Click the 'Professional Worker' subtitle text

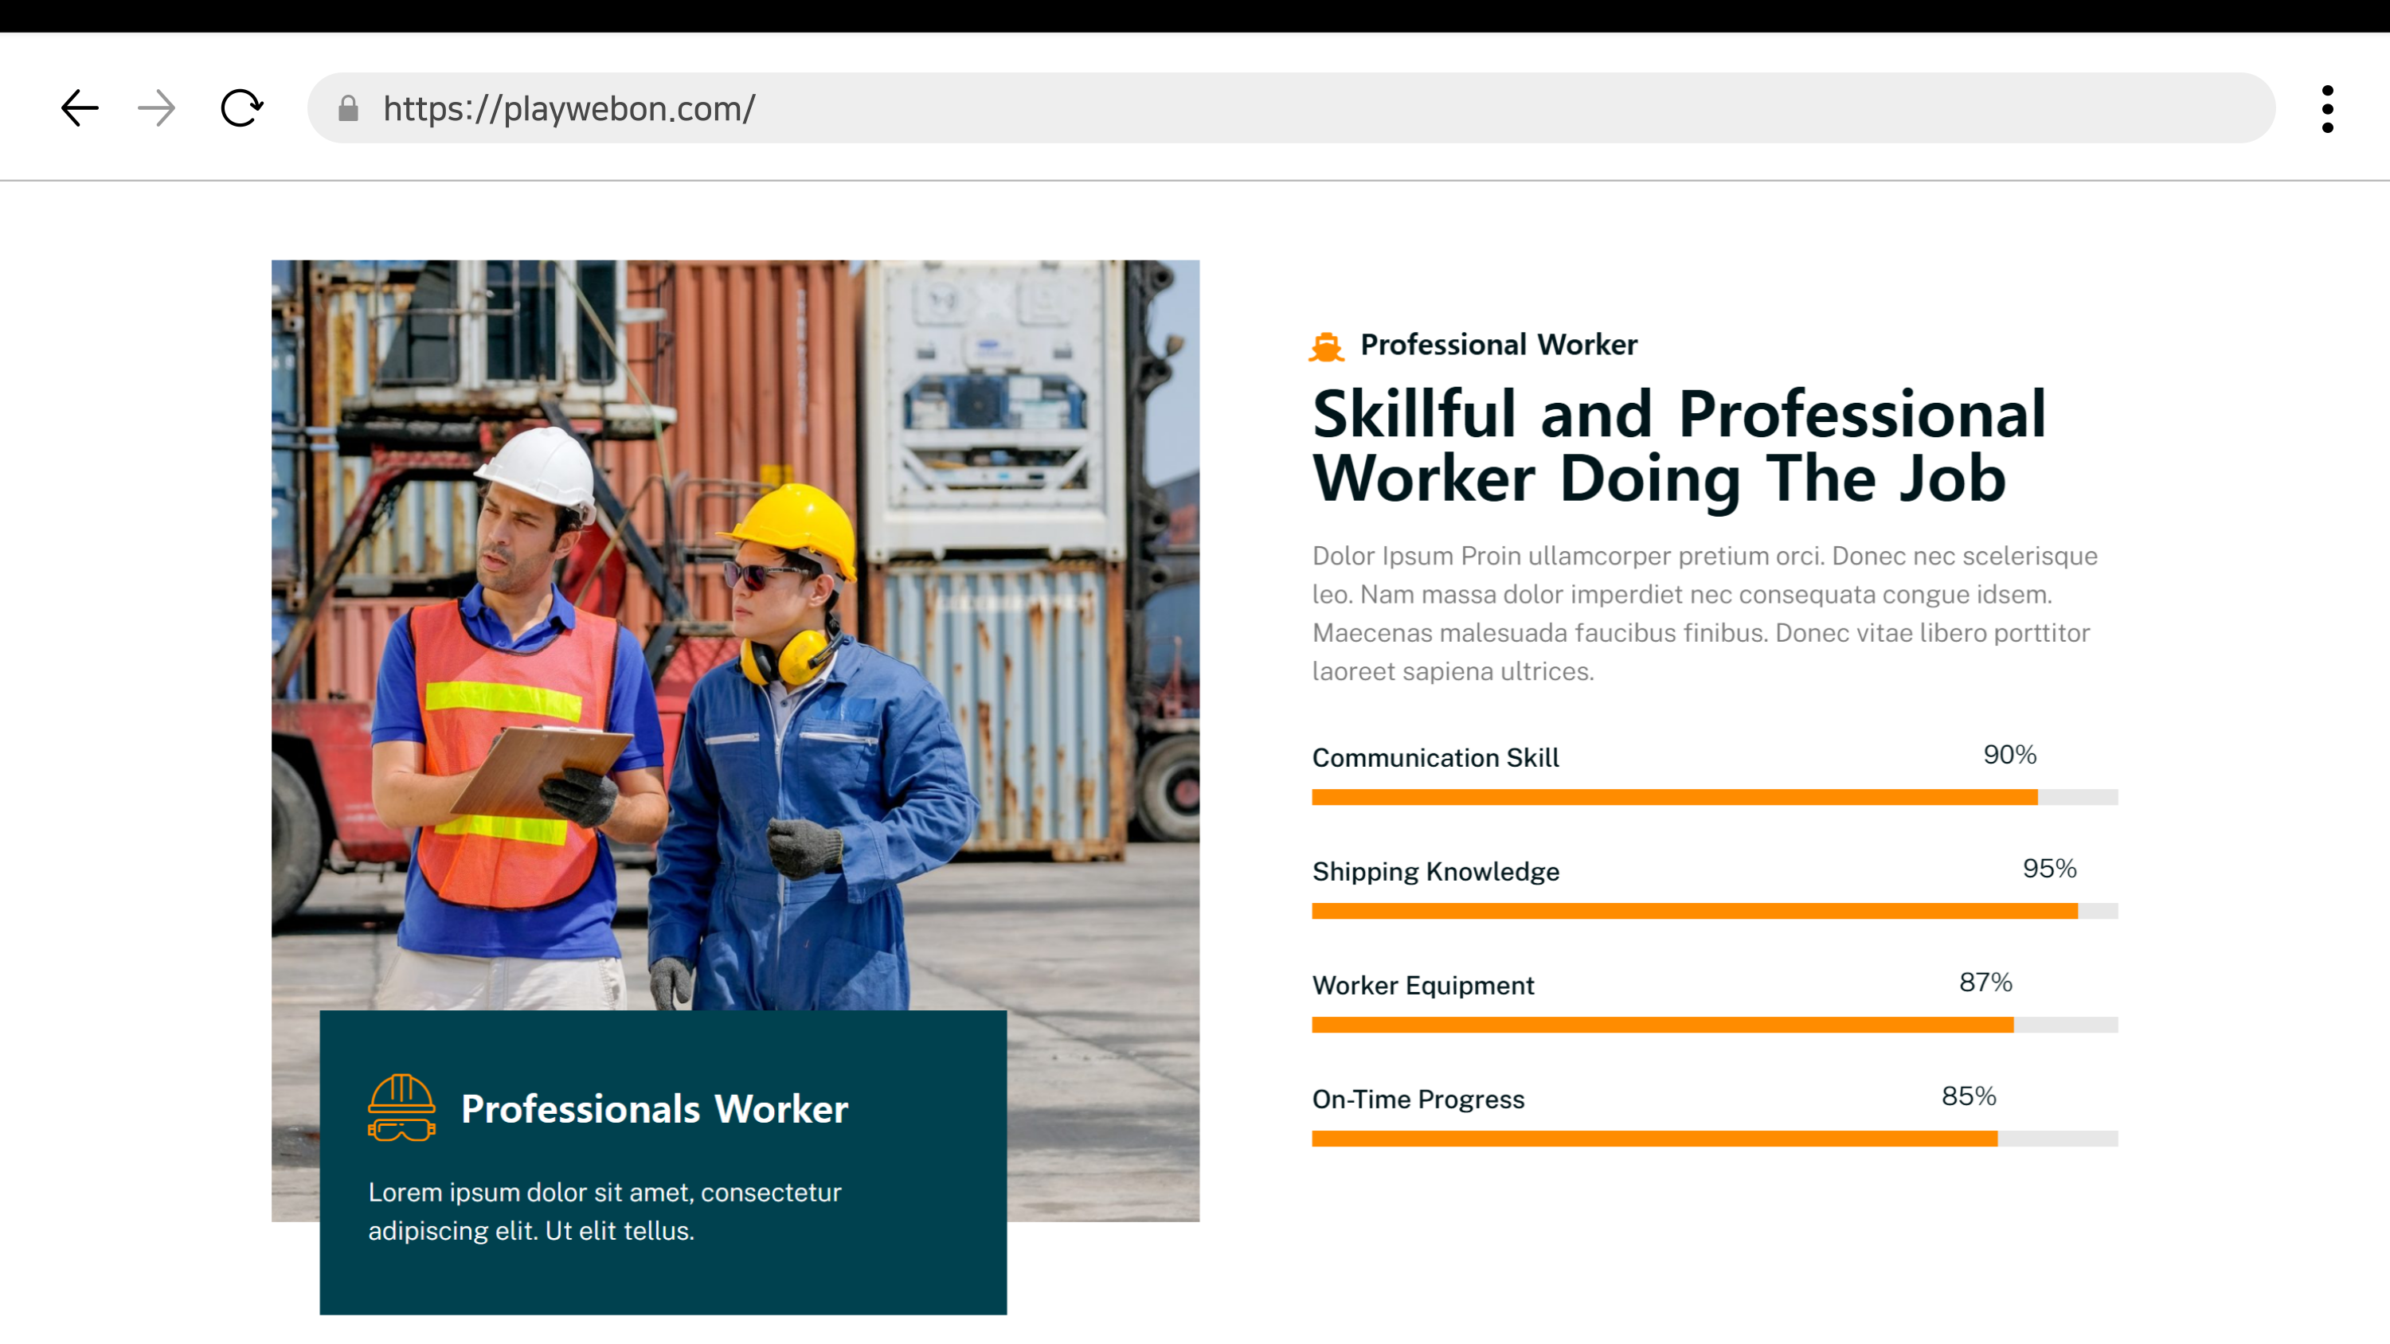(x=1498, y=345)
